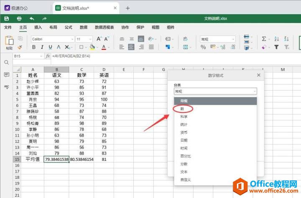
Task: Click the increase decimal places icon
Action: (x=223, y=47)
